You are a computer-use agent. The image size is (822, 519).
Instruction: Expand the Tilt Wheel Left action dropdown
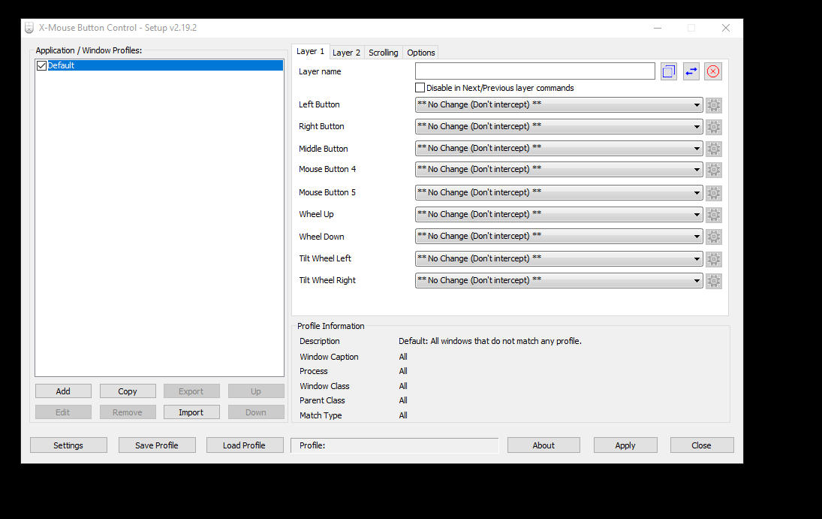(x=559, y=258)
